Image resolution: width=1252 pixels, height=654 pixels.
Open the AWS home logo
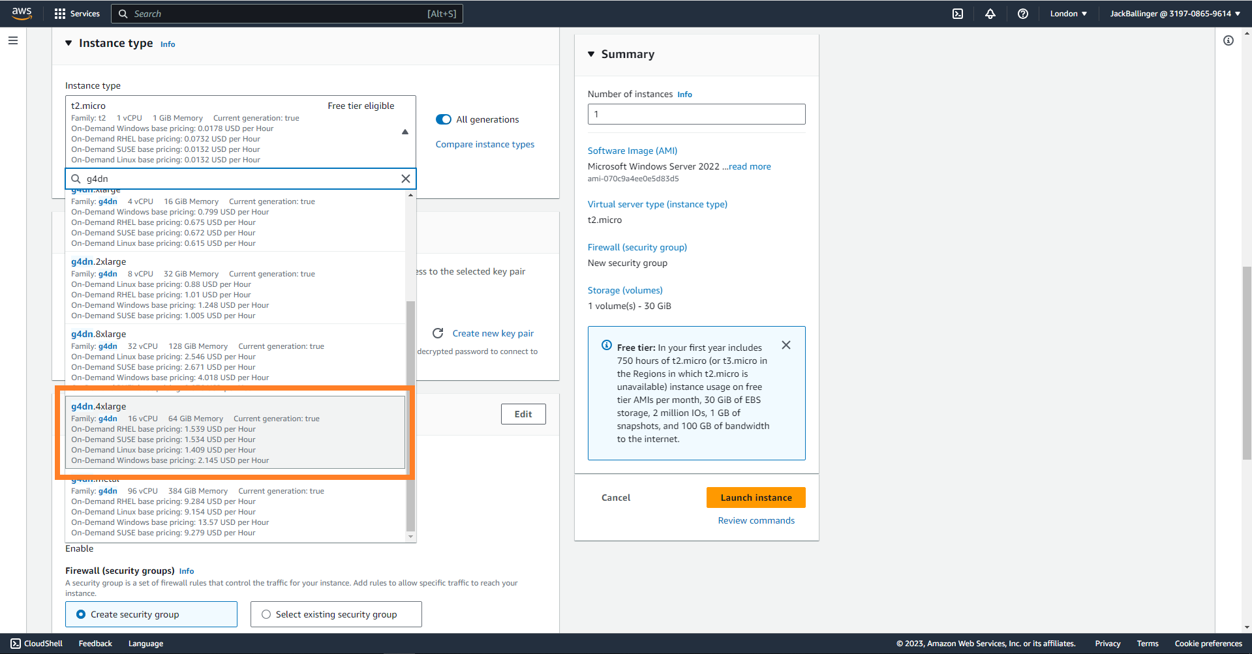coord(22,13)
